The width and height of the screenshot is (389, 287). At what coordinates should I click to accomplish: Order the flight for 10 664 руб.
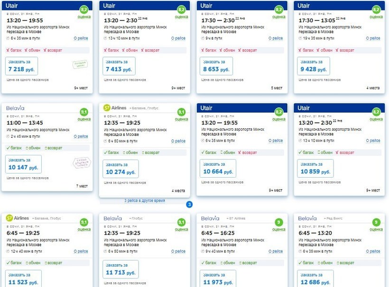(217, 168)
